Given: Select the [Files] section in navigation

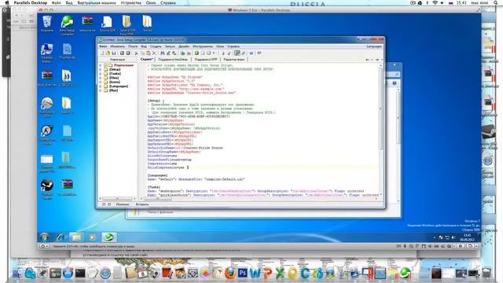Looking at the screenshot, I should click(114, 78).
